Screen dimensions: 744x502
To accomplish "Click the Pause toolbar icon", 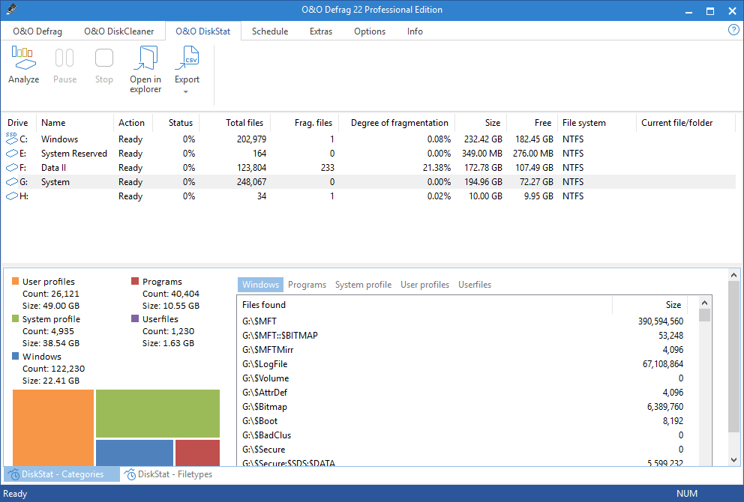I will coord(64,58).
